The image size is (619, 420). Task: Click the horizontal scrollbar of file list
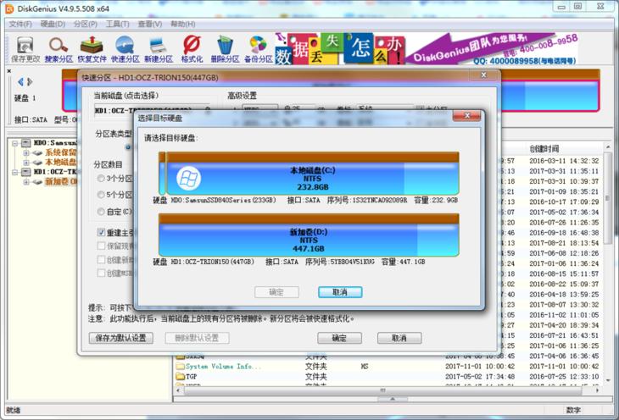pyautogui.click(x=382, y=390)
